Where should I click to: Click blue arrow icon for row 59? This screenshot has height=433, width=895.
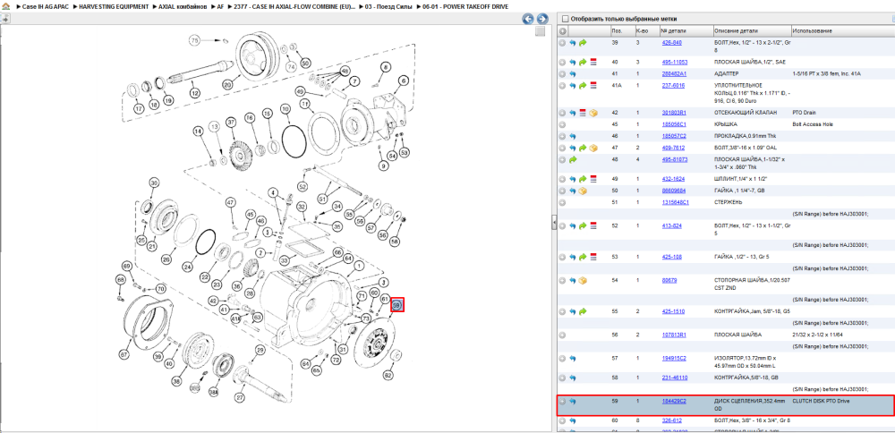573,402
